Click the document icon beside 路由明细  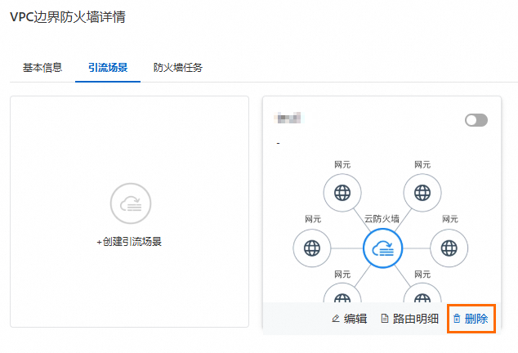[x=385, y=319]
